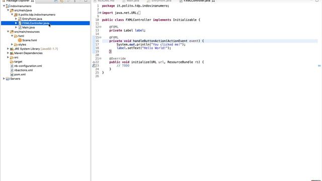Image resolution: width=322 pixels, height=181 pixels.
Task: Collapse the indovinanumero project node
Action: tap(4, 6)
